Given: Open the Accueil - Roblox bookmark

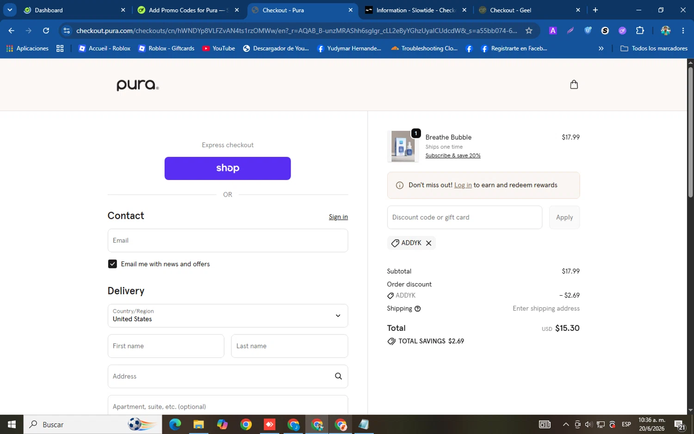Looking at the screenshot, I should click(105, 48).
